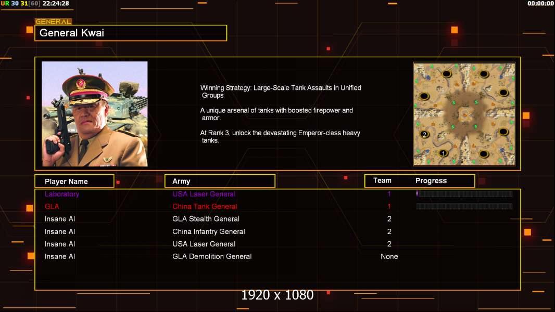Screen dimensions: 555x312
Task: Select the Laboratory player name
Action: pos(62,194)
